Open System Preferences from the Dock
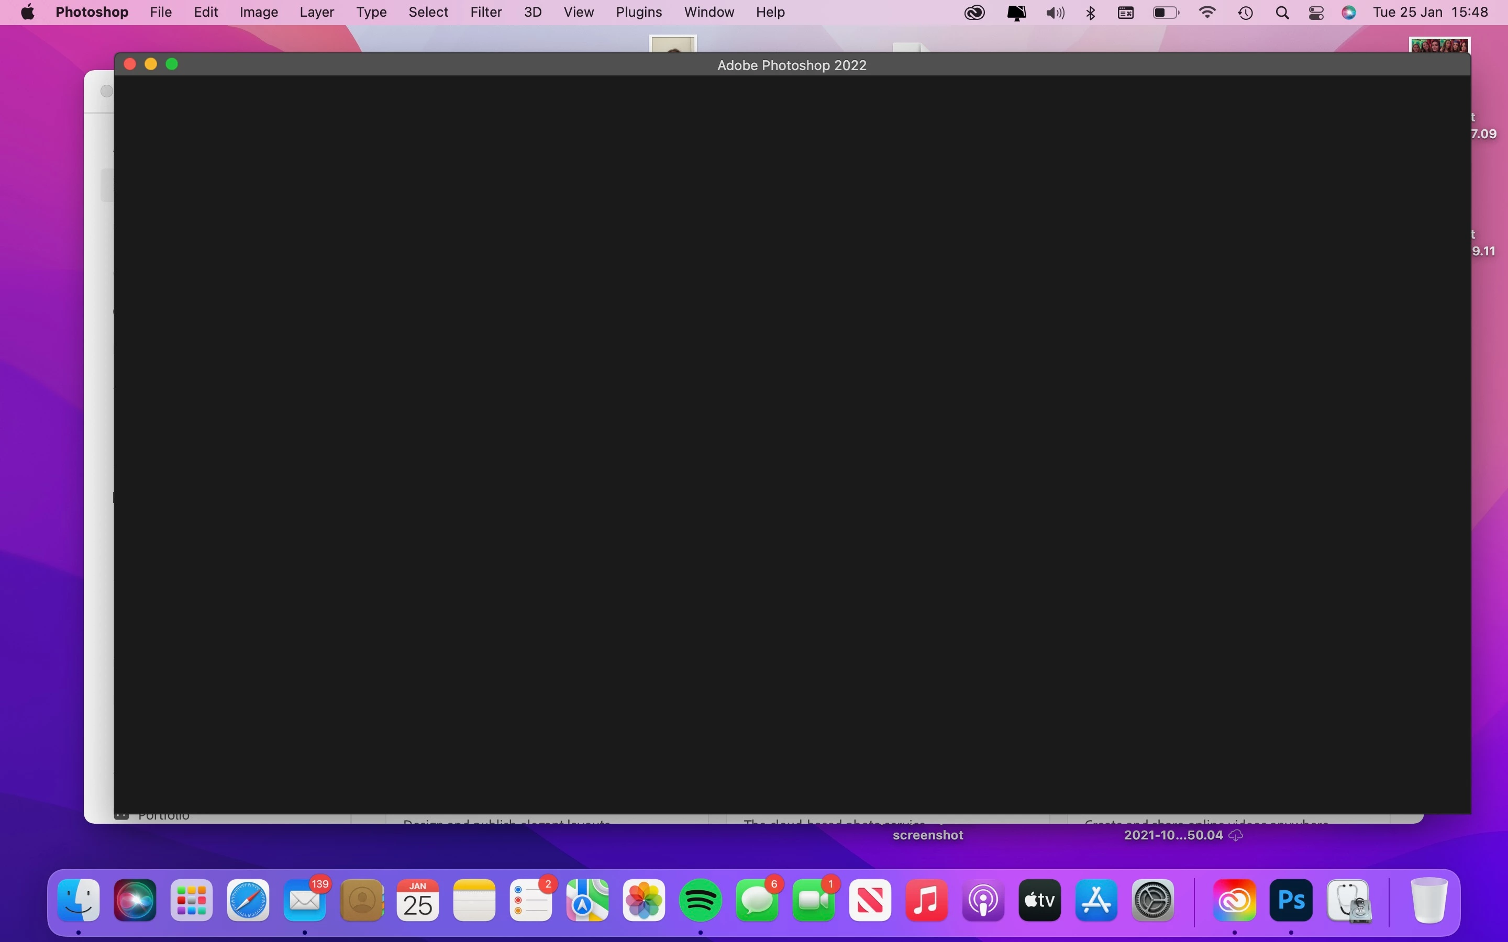Image resolution: width=1508 pixels, height=942 pixels. pos(1152,900)
